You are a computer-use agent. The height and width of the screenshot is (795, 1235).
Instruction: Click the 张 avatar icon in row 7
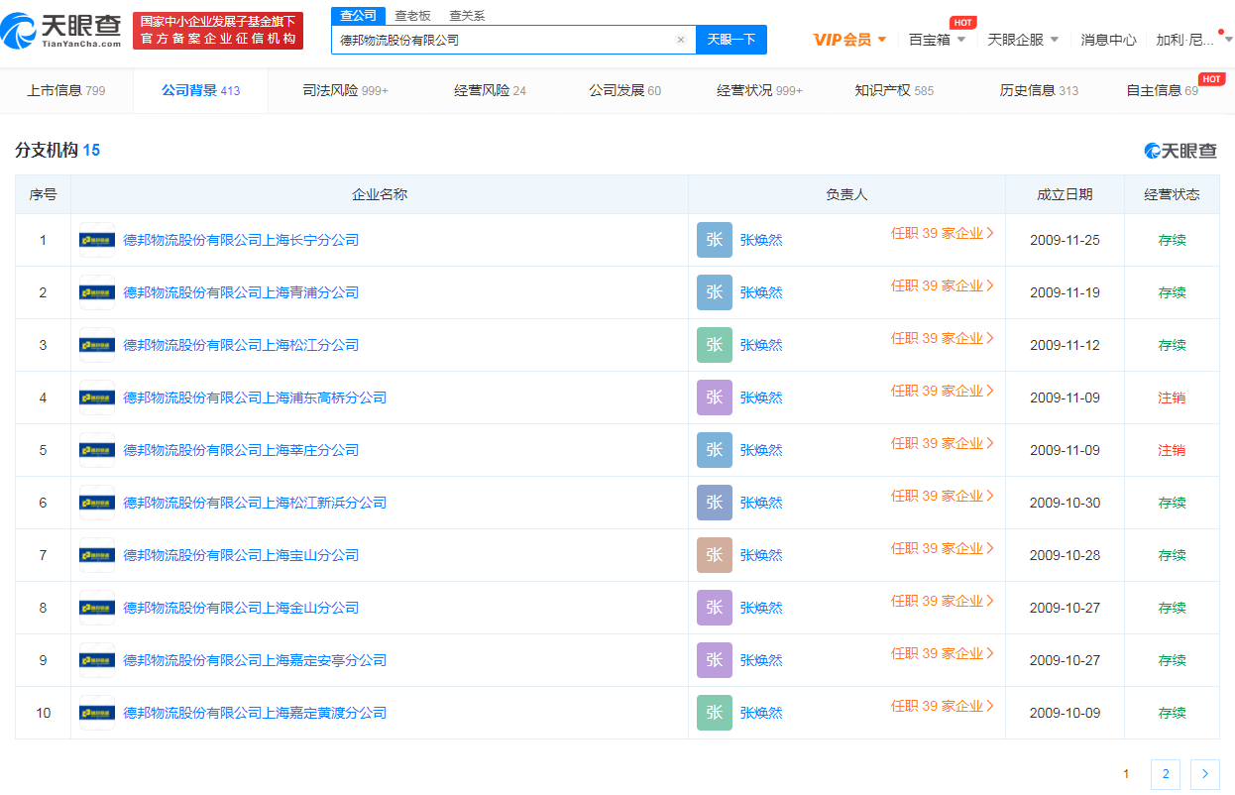[714, 555]
